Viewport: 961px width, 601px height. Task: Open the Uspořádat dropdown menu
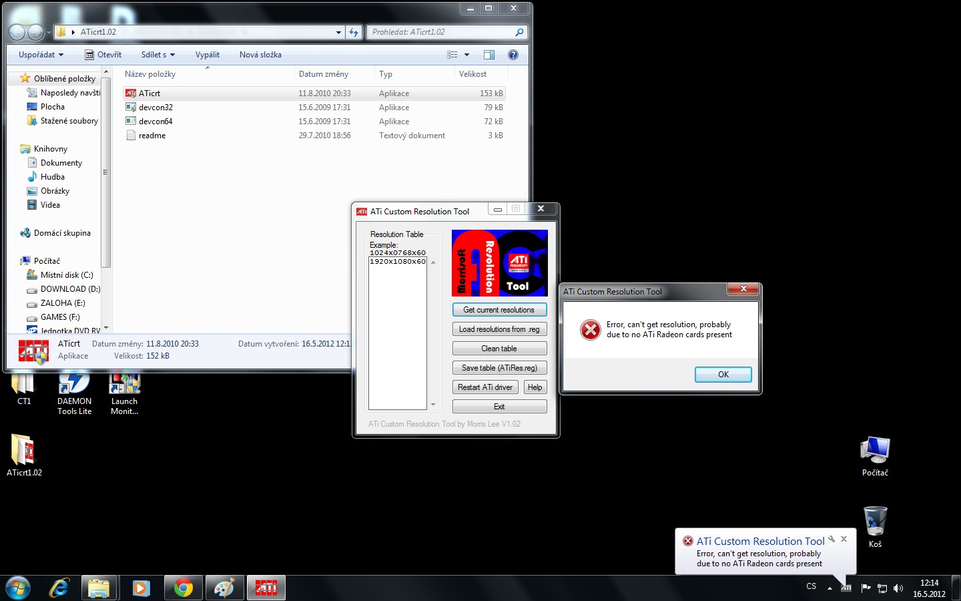coord(41,55)
